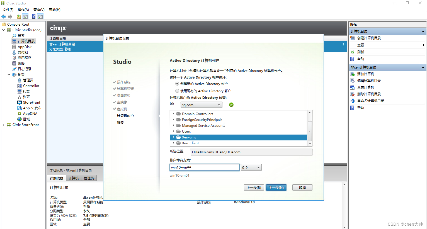427x229 pixels.
Task: Open the sq.com domain dropdown
Action: coord(201,105)
